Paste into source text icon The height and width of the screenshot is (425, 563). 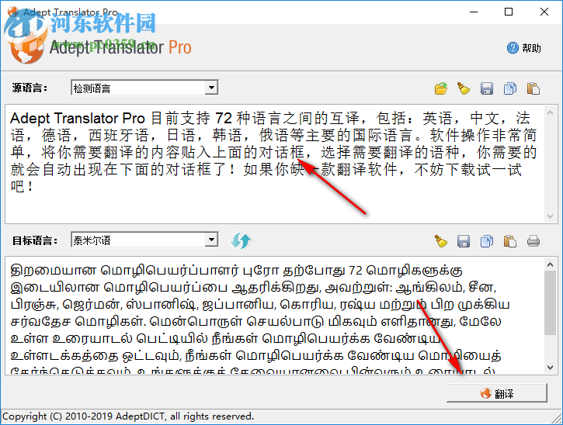[533, 88]
